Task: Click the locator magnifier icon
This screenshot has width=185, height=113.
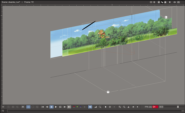Action: (x=100, y=107)
